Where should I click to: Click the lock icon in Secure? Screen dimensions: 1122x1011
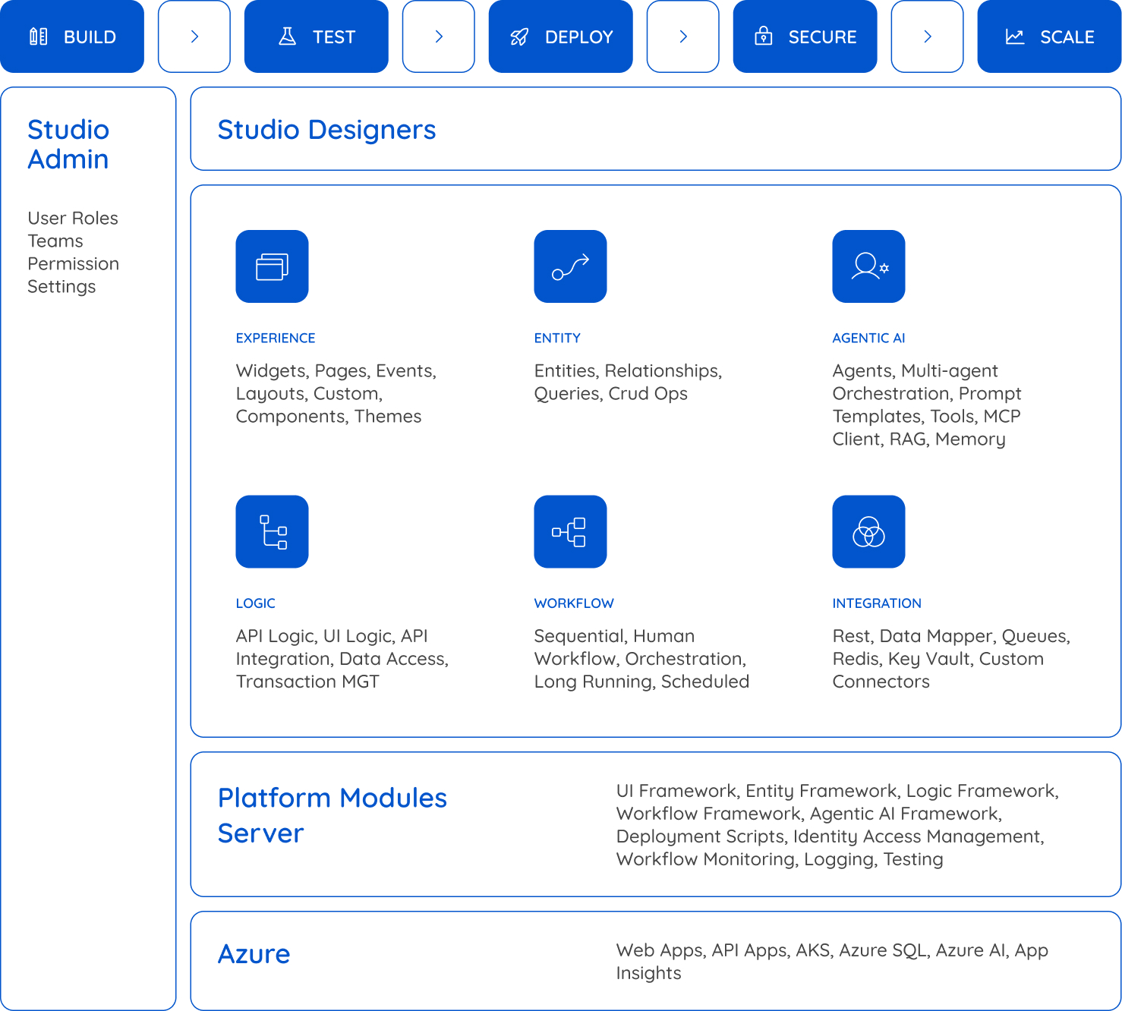click(x=763, y=36)
